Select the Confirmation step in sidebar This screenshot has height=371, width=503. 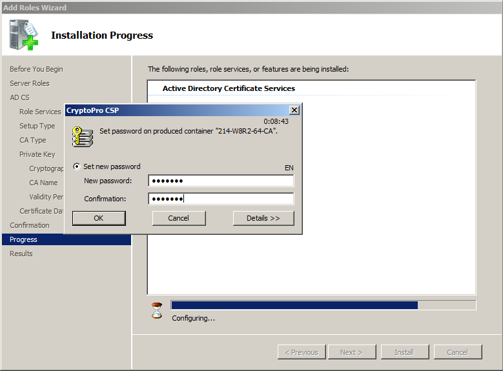click(30, 225)
